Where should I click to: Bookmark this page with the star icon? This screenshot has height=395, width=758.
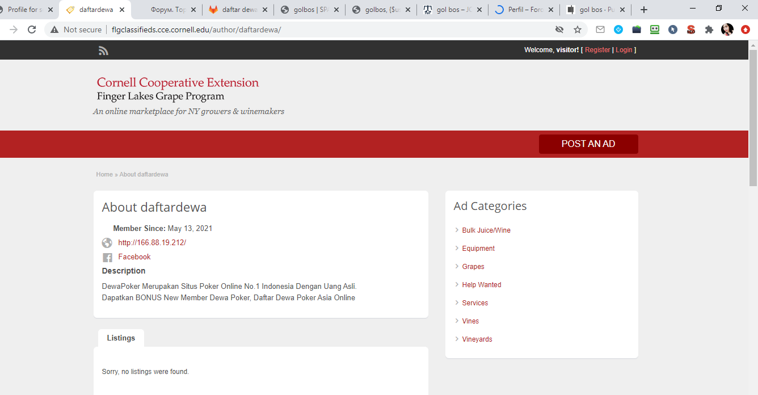(x=578, y=30)
